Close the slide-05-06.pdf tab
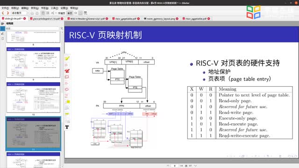 click(25, 19)
